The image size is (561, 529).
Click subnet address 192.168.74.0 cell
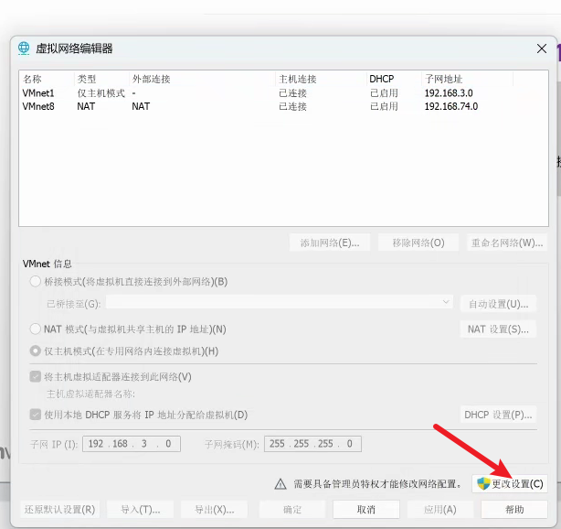(x=451, y=106)
